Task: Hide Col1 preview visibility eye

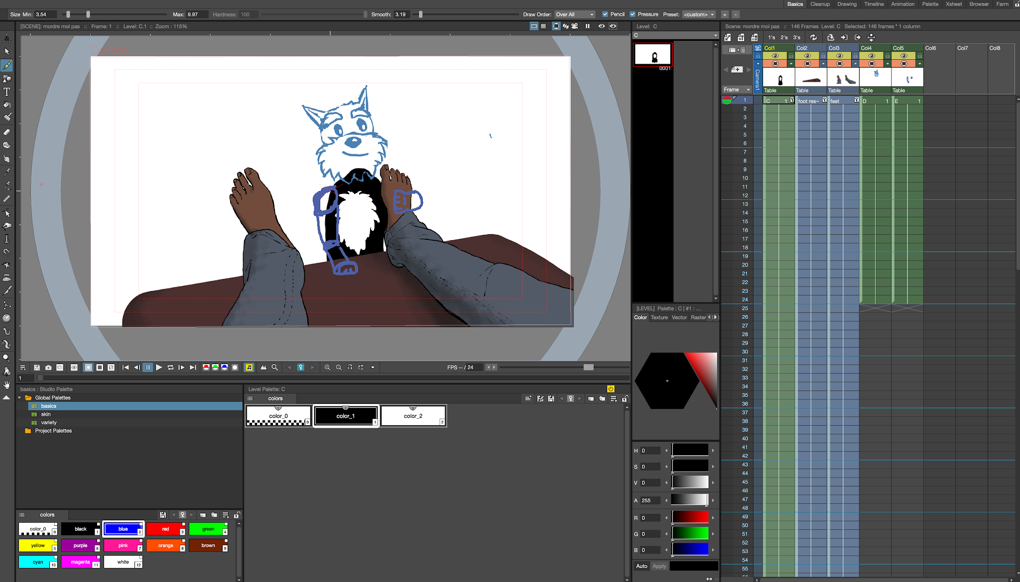Action: coord(775,56)
